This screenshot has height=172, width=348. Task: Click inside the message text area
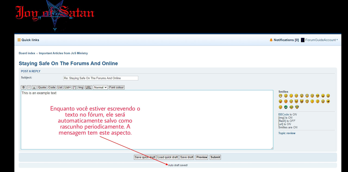[147, 120]
